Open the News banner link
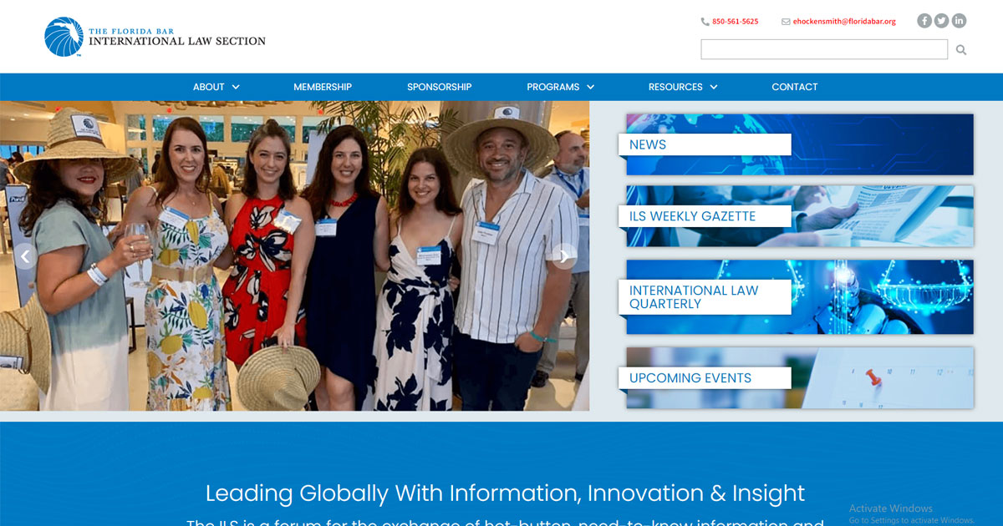Viewport: 1003px width, 526px height. [800, 144]
